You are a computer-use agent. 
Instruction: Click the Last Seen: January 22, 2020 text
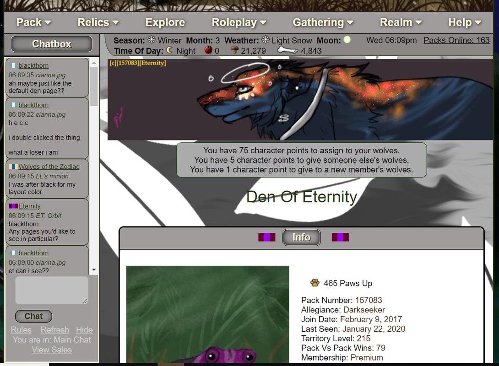[353, 329]
